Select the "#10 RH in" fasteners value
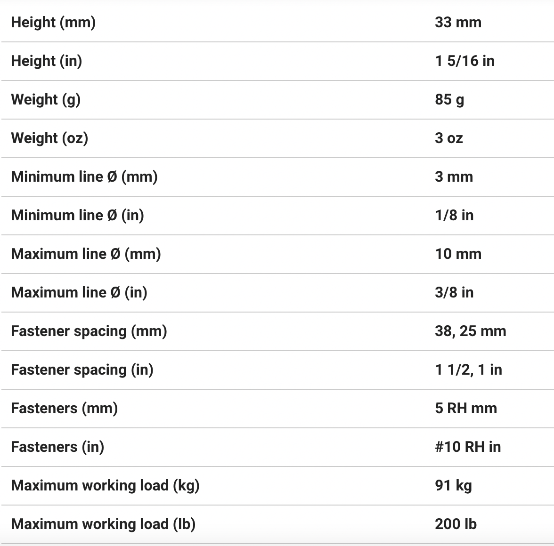This screenshot has height=546, width=554. click(468, 447)
